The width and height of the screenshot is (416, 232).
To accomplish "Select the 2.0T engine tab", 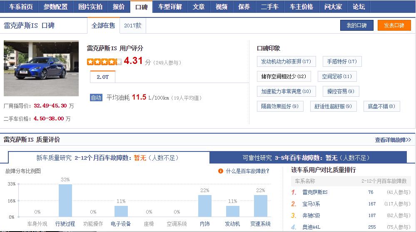I will tap(103, 77).
